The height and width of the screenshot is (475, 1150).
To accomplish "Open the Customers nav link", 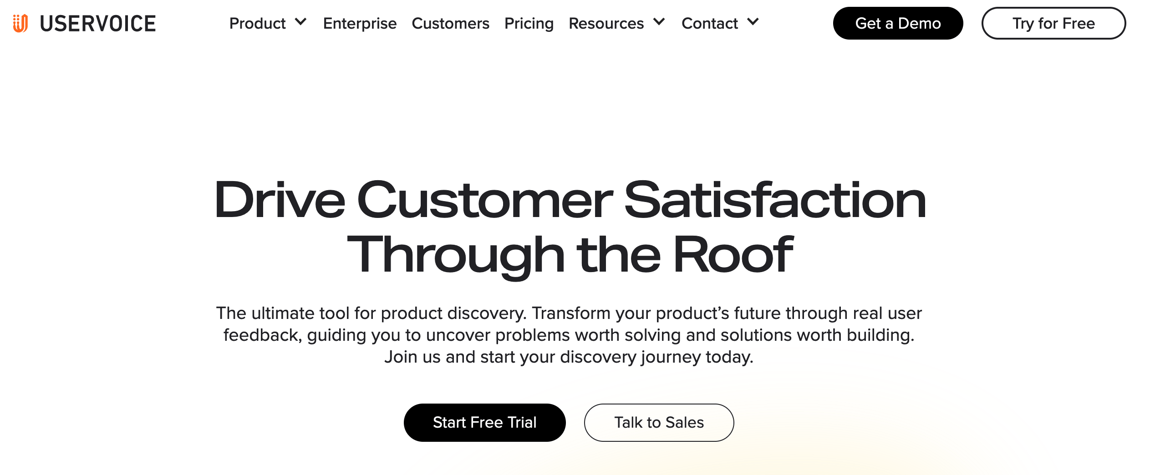I will point(450,23).
